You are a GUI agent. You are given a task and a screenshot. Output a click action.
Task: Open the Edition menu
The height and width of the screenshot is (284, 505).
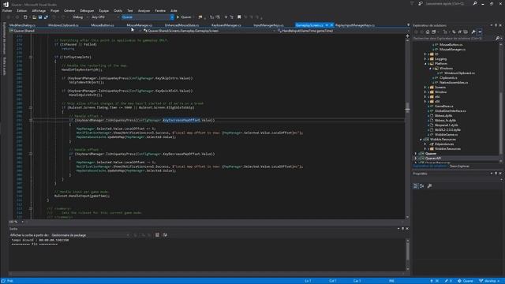(22, 10)
